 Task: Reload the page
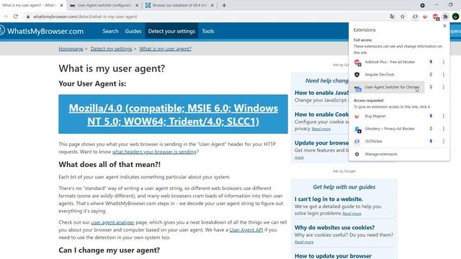tap(16, 17)
